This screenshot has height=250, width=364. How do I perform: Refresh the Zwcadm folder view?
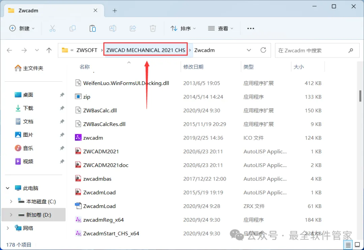[263, 50]
